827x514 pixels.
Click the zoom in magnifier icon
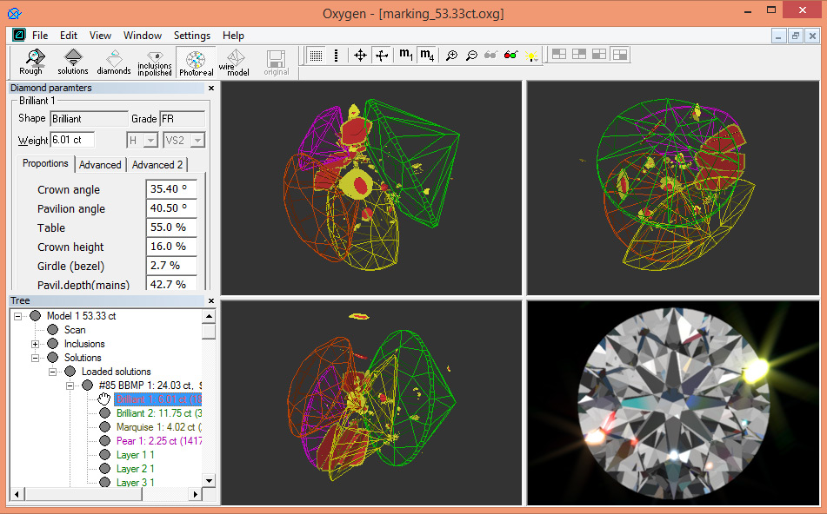tap(451, 55)
